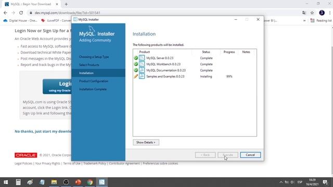Click the Product column header
The width and height of the screenshot is (333, 187).
145,52
